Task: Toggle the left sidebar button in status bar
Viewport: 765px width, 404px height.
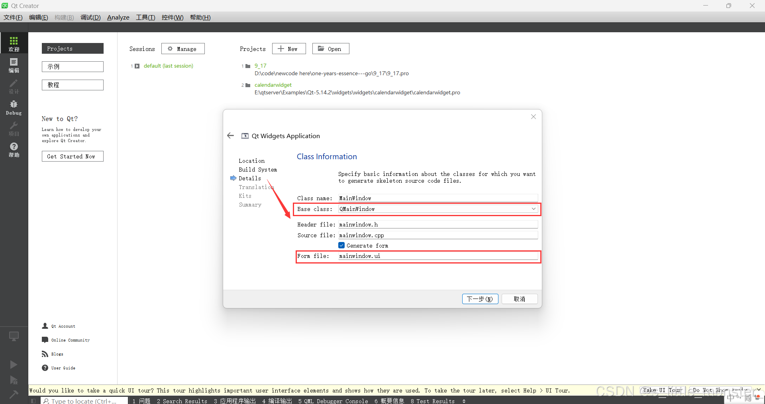Action: (33, 401)
